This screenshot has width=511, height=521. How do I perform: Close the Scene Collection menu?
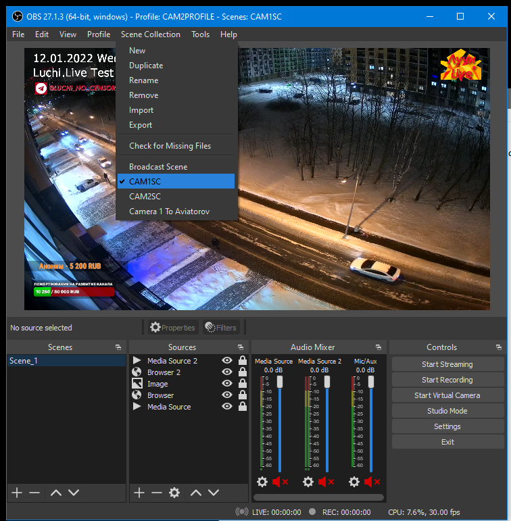151,34
